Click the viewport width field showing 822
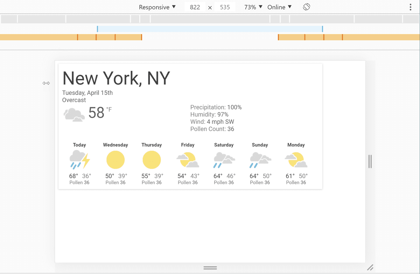 (x=195, y=7)
